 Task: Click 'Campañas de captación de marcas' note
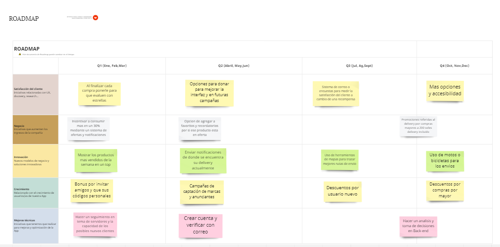point(202,192)
